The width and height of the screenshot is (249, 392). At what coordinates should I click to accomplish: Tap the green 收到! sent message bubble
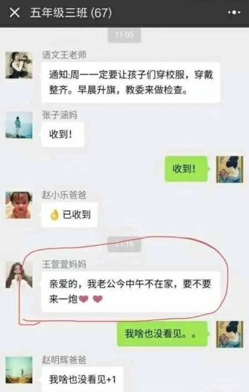pos(186,169)
